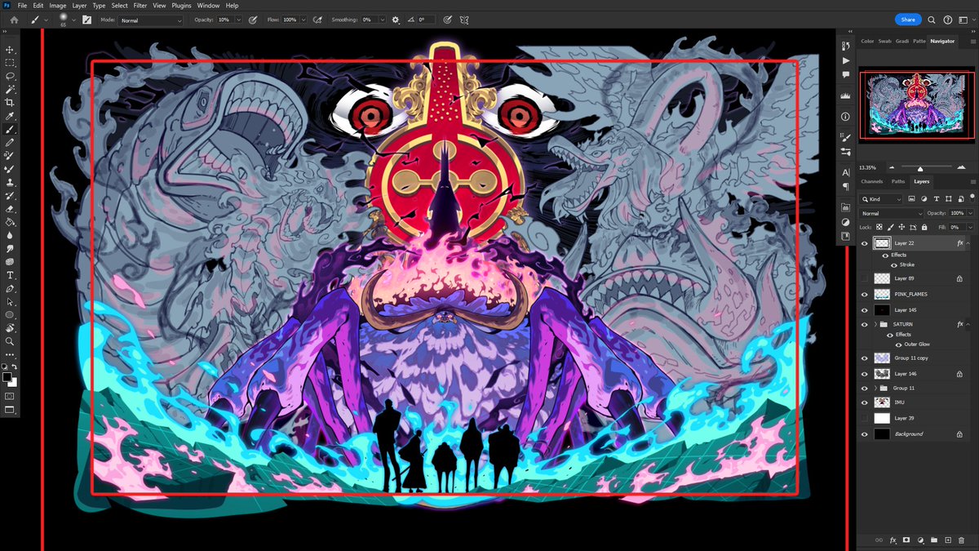This screenshot has width=979, height=551.
Task: Click the Navigator zoom slider
Action: (920, 169)
